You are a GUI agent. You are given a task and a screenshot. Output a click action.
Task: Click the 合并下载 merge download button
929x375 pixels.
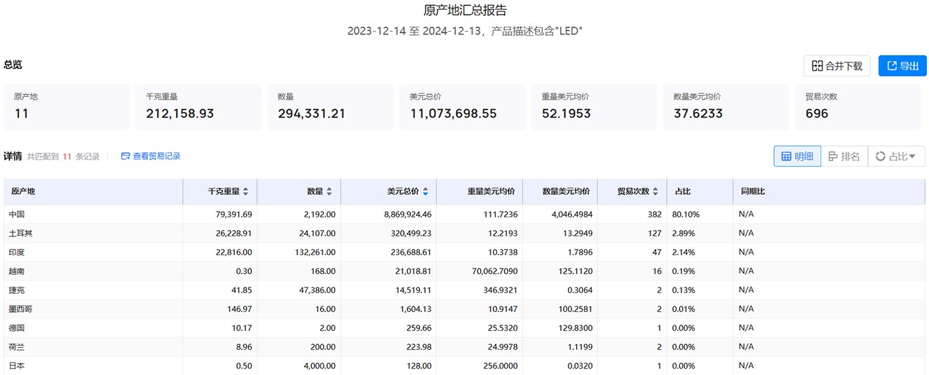coord(837,66)
